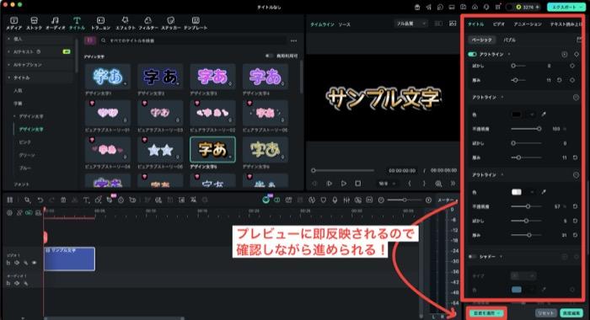Click the timeline zoom-out icon

click(381, 200)
